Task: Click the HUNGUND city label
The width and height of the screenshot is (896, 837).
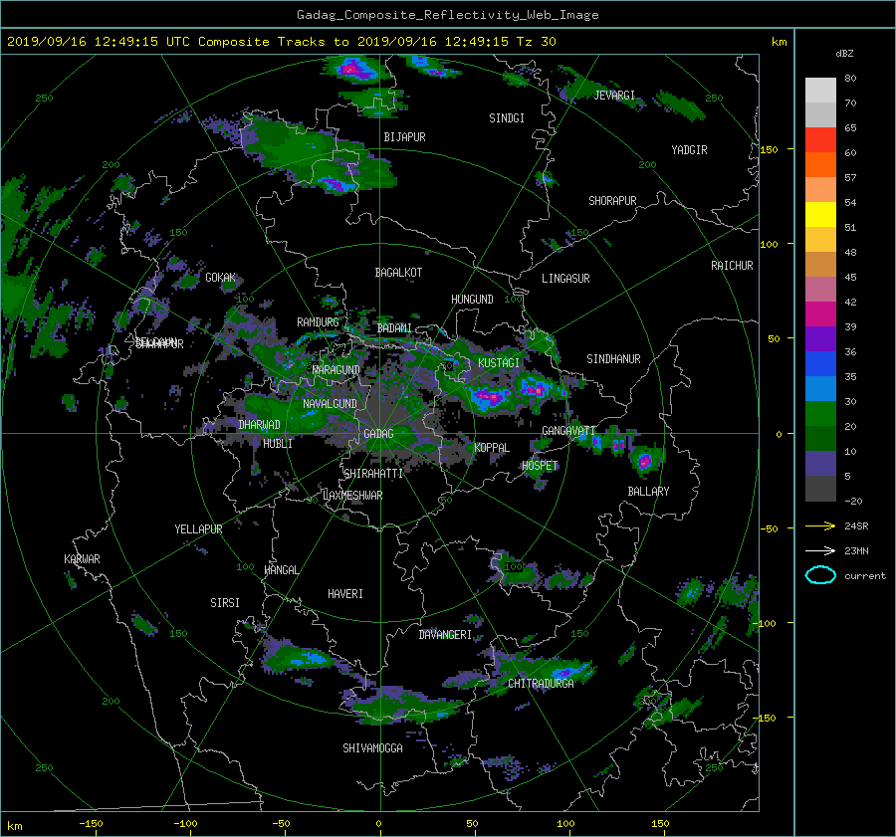Action: [472, 300]
